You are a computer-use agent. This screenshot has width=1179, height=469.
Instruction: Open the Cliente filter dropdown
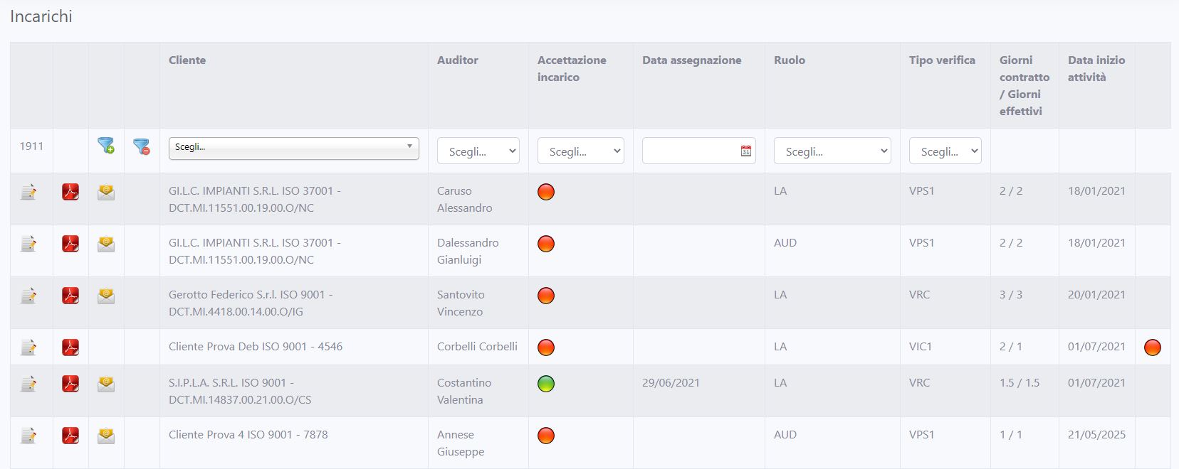[x=293, y=148]
